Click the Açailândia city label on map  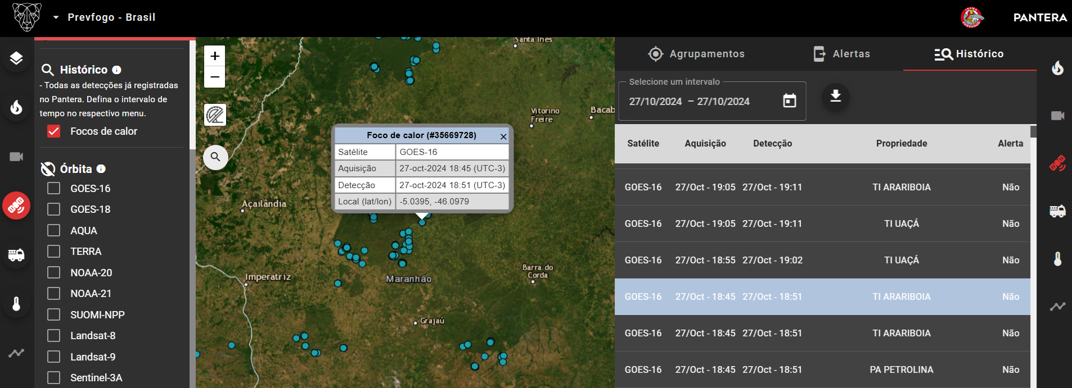coord(264,204)
